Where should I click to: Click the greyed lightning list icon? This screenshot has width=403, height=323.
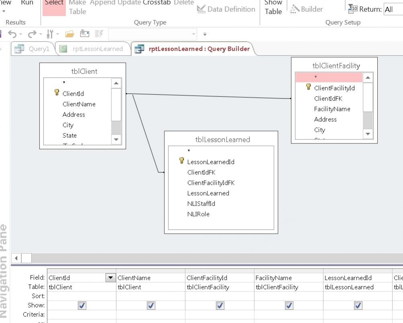coord(99,34)
